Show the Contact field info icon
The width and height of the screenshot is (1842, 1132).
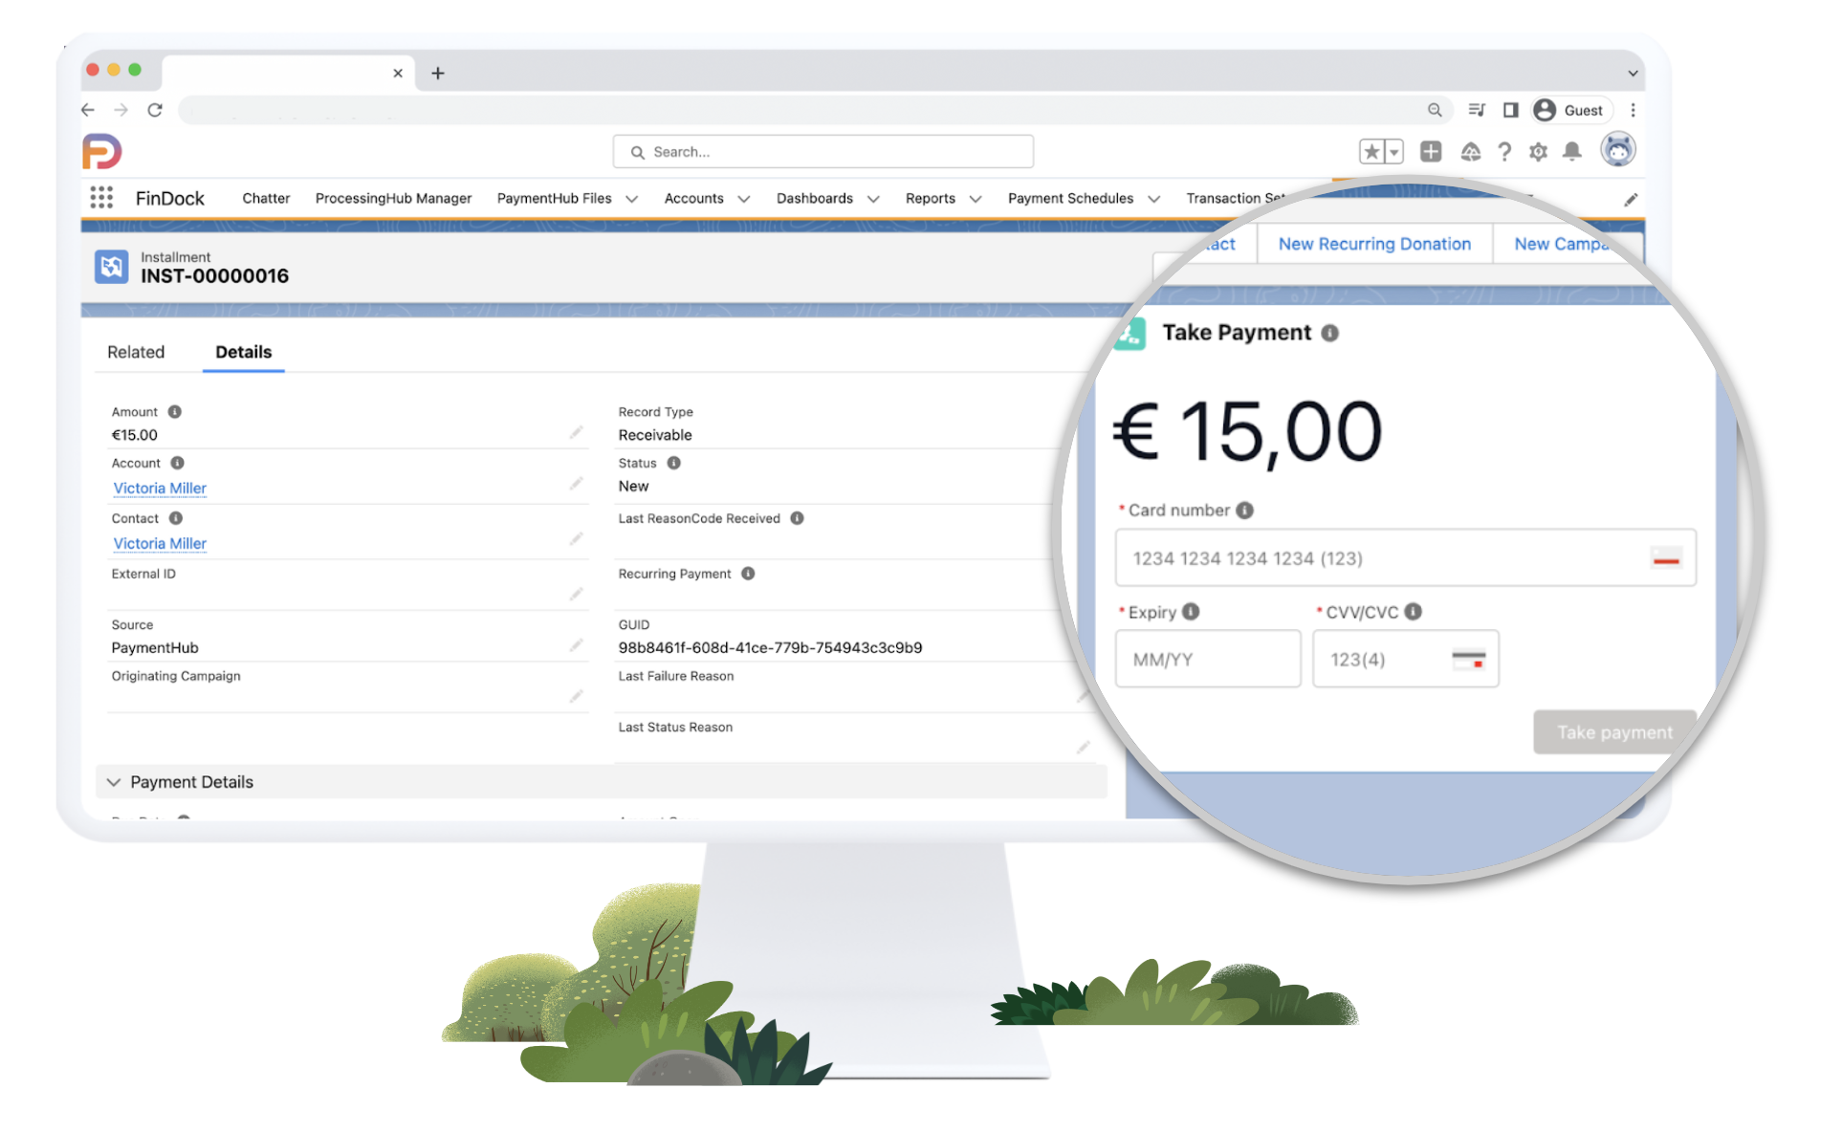click(x=176, y=518)
